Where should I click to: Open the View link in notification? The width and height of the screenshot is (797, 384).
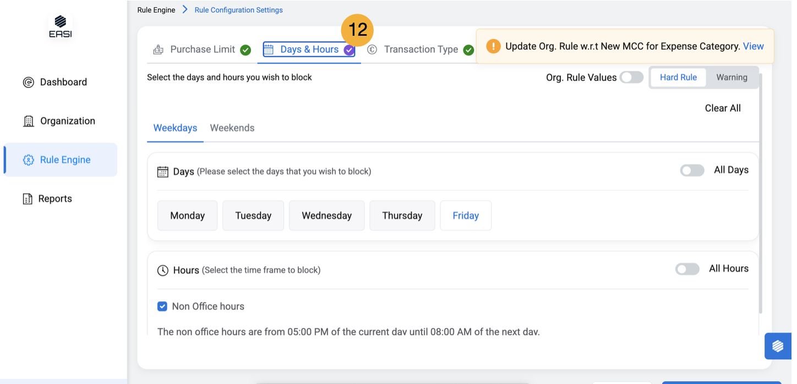click(753, 46)
